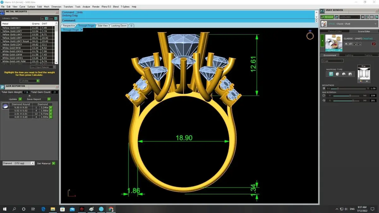
Task: Open the Lighting tab
Action: [349, 55]
